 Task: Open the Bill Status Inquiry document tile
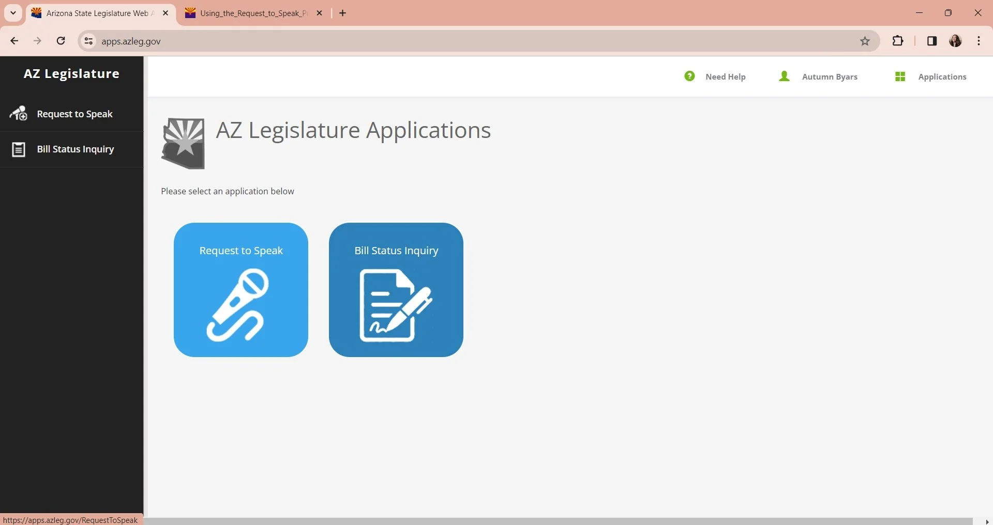pyautogui.click(x=396, y=289)
